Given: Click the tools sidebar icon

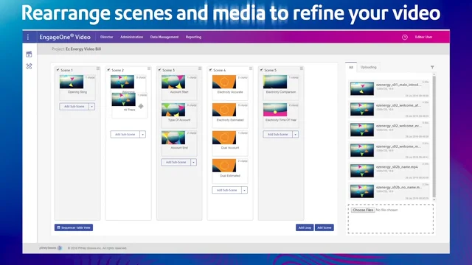Looking at the screenshot, I should (29, 66).
